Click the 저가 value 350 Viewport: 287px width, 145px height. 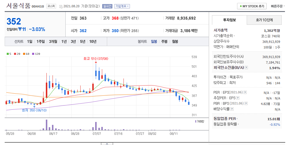(115, 31)
